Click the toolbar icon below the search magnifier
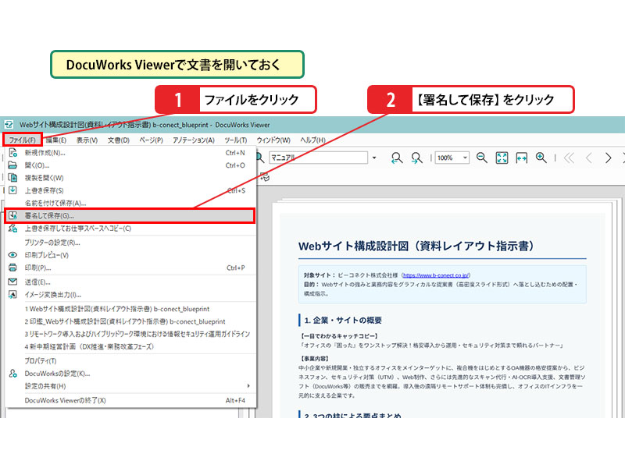This screenshot has width=625, height=468. [x=265, y=177]
